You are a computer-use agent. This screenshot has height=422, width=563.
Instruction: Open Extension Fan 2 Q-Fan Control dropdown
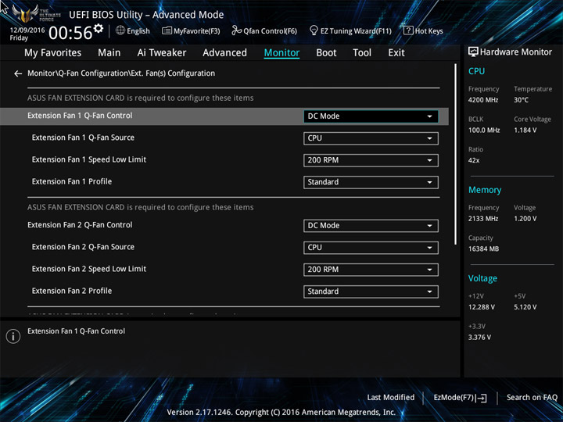(371, 226)
